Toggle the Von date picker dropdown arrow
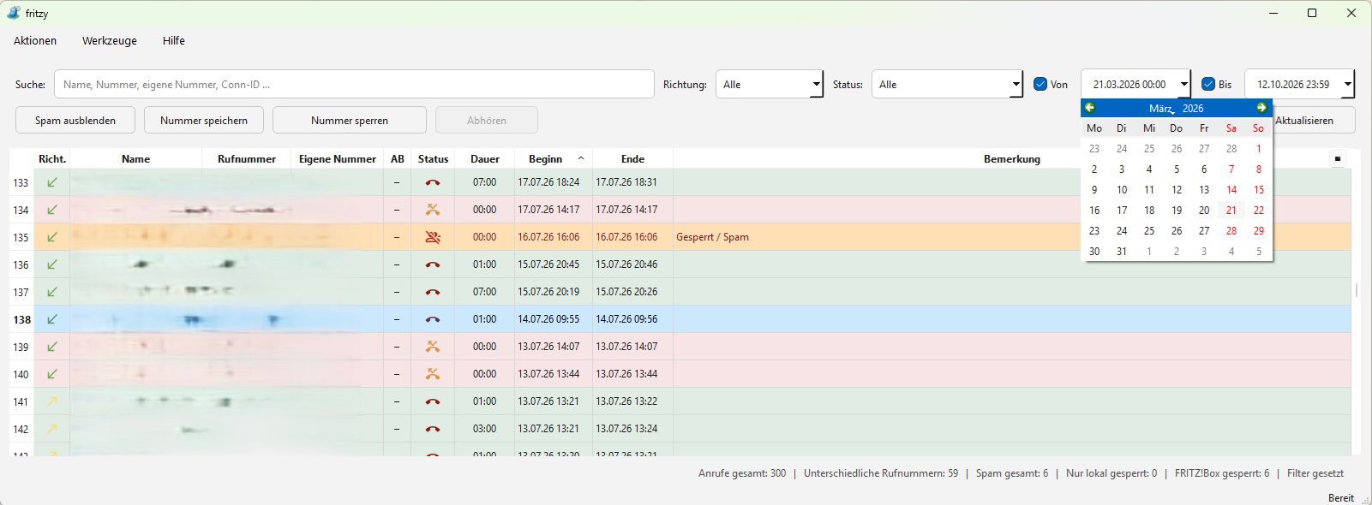The width and height of the screenshot is (1372, 505). 1184,84
